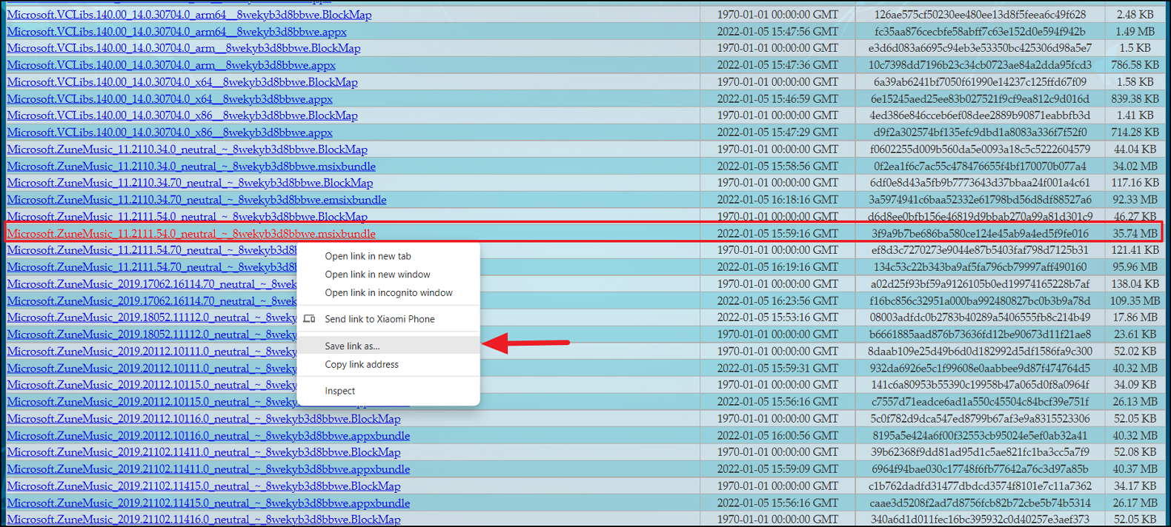This screenshot has width=1171, height=527.
Task: Click the 35.74 MB size cell
Action: point(1135,233)
